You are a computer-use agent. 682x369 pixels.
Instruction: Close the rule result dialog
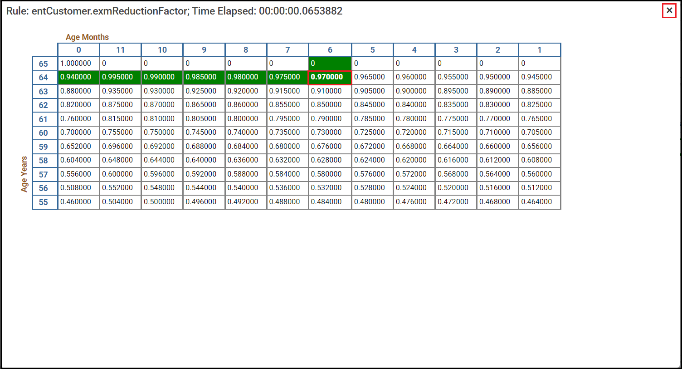coord(669,11)
